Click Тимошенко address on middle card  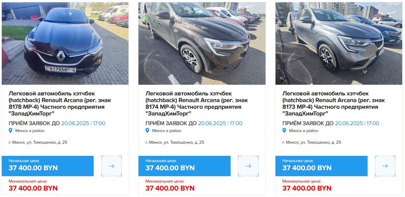175,142
